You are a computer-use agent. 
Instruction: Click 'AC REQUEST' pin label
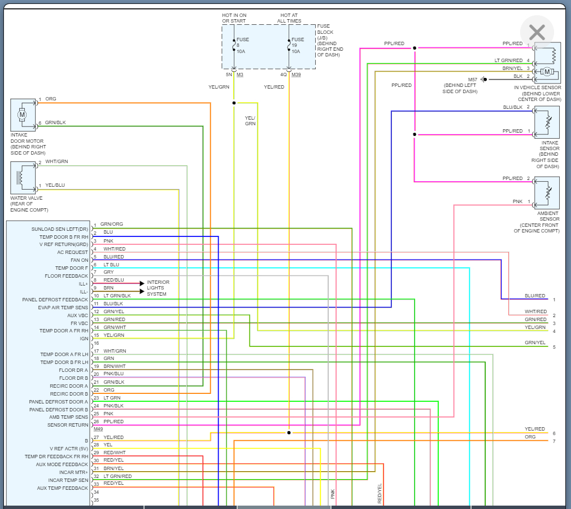[x=72, y=252]
